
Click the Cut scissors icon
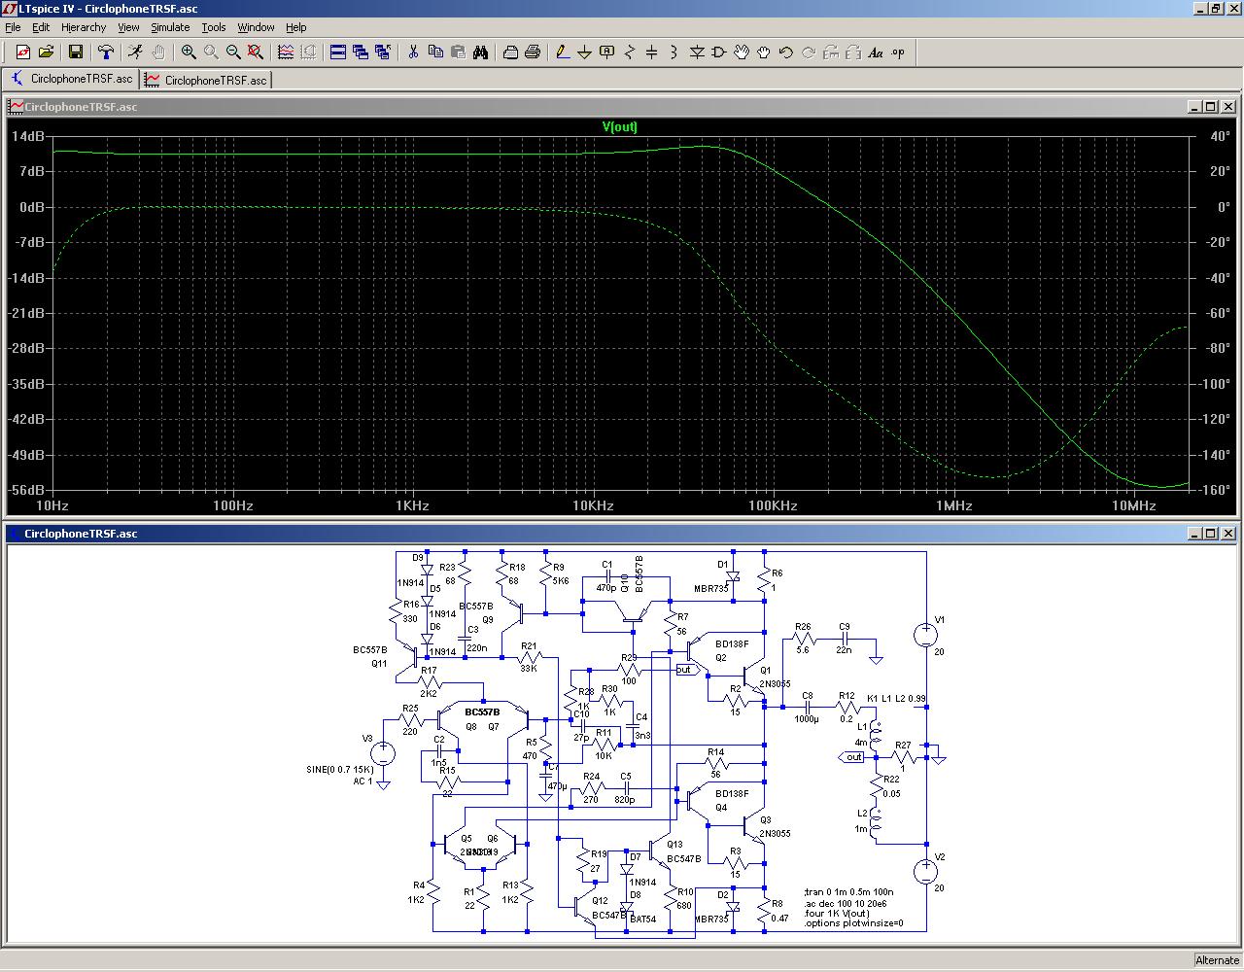click(413, 52)
